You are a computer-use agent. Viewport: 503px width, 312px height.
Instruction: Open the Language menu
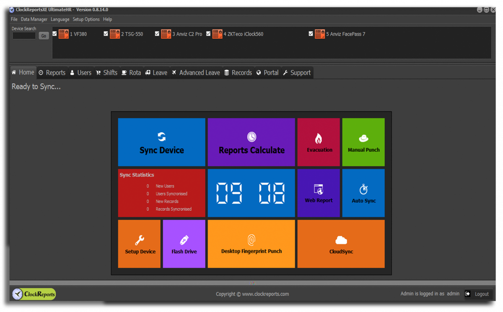click(60, 19)
